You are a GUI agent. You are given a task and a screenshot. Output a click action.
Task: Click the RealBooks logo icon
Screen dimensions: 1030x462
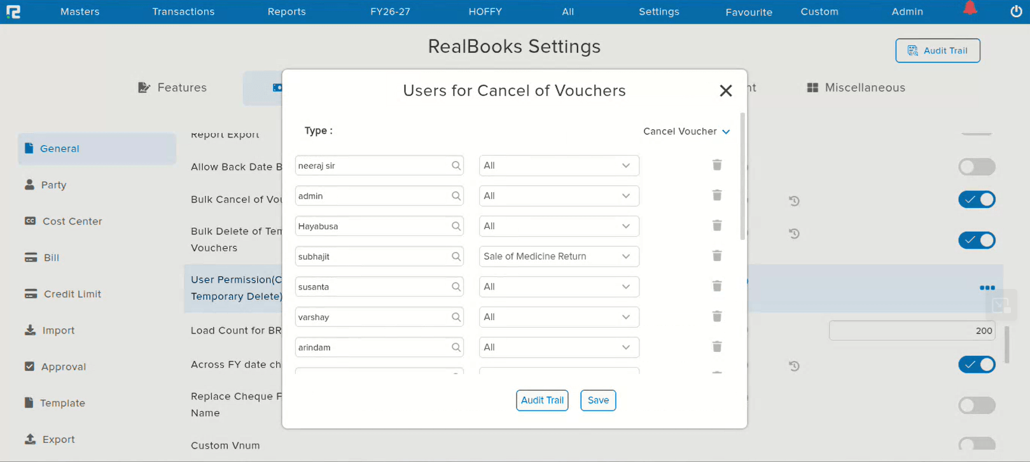[x=13, y=11]
